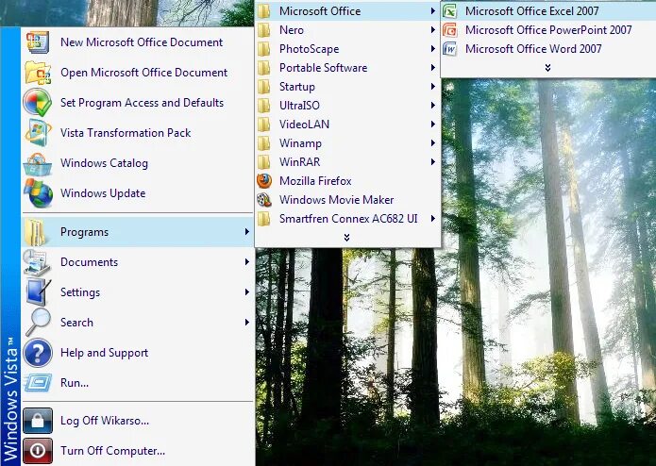The width and height of the screenshot is (656, 466).
Task: Click the Startup folder icon
Action: [x=263, y=87]
